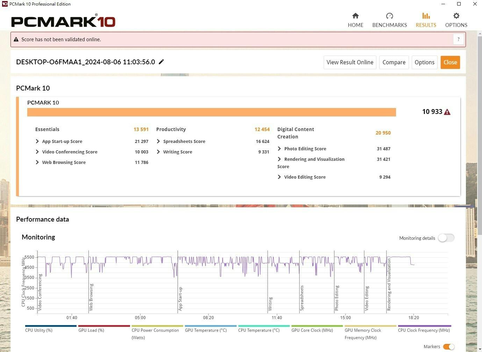Viewport: 482px width, 352px height.
Task: Click the Writing chart marker
Action: click(270, 304)
